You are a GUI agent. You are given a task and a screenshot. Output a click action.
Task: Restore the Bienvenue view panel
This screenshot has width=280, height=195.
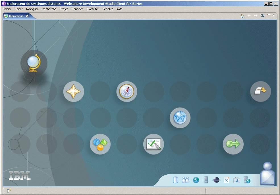pyautogui.click(x=273, y=15)
